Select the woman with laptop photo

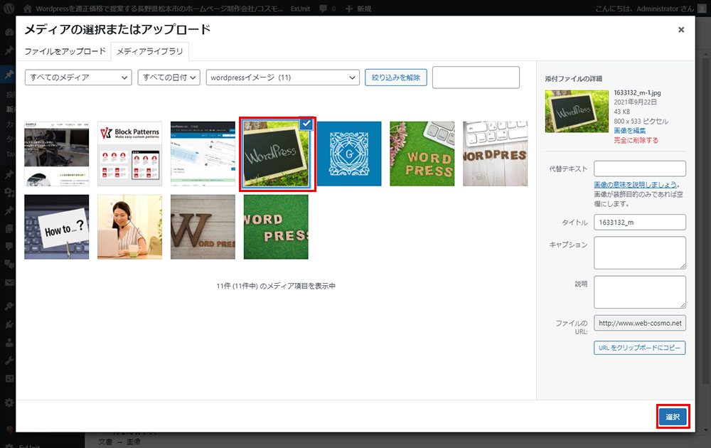[130, 227]
